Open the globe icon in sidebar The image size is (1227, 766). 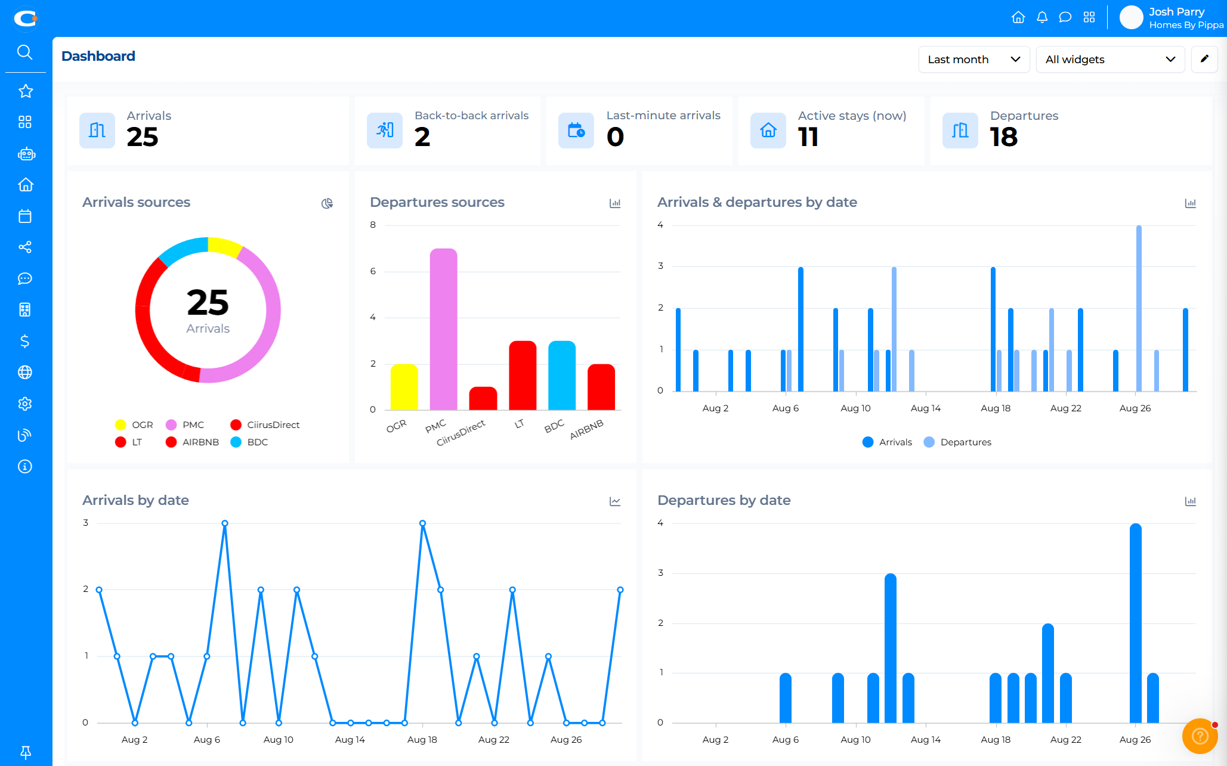(x=25, y=373)
